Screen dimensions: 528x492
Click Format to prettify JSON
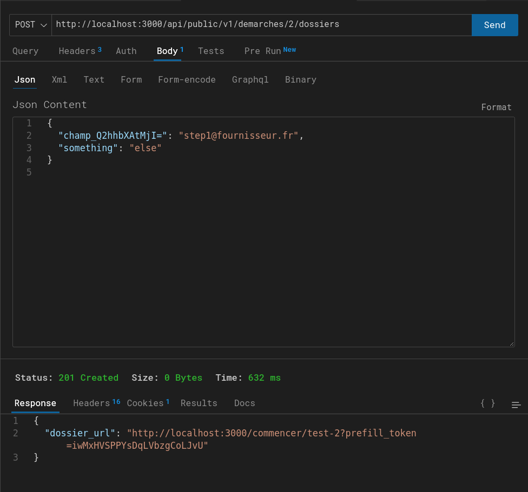coord(496,107)
